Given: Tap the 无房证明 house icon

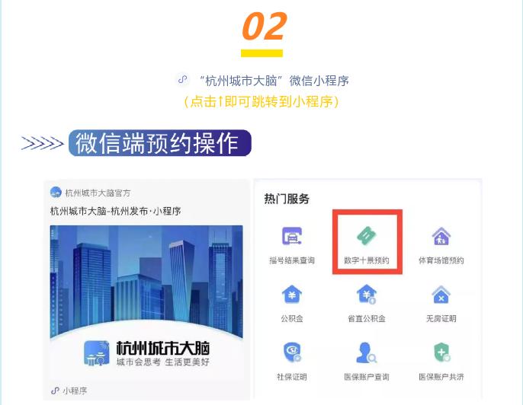Looking at the screenshot, I should point(441,295).
